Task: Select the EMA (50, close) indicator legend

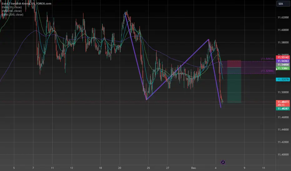Action: (x=12, y=11)
